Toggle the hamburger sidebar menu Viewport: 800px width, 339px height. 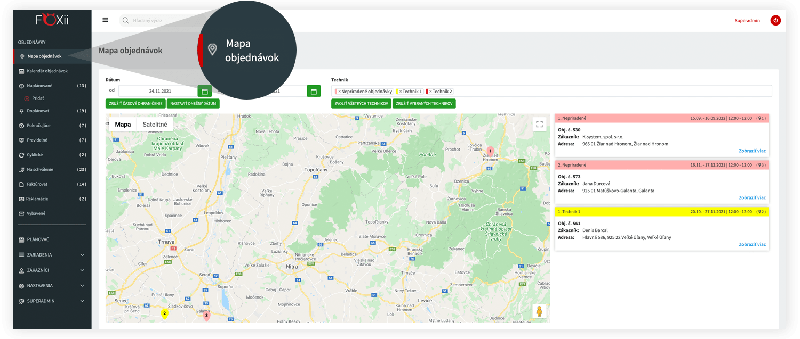click(105, 20)
